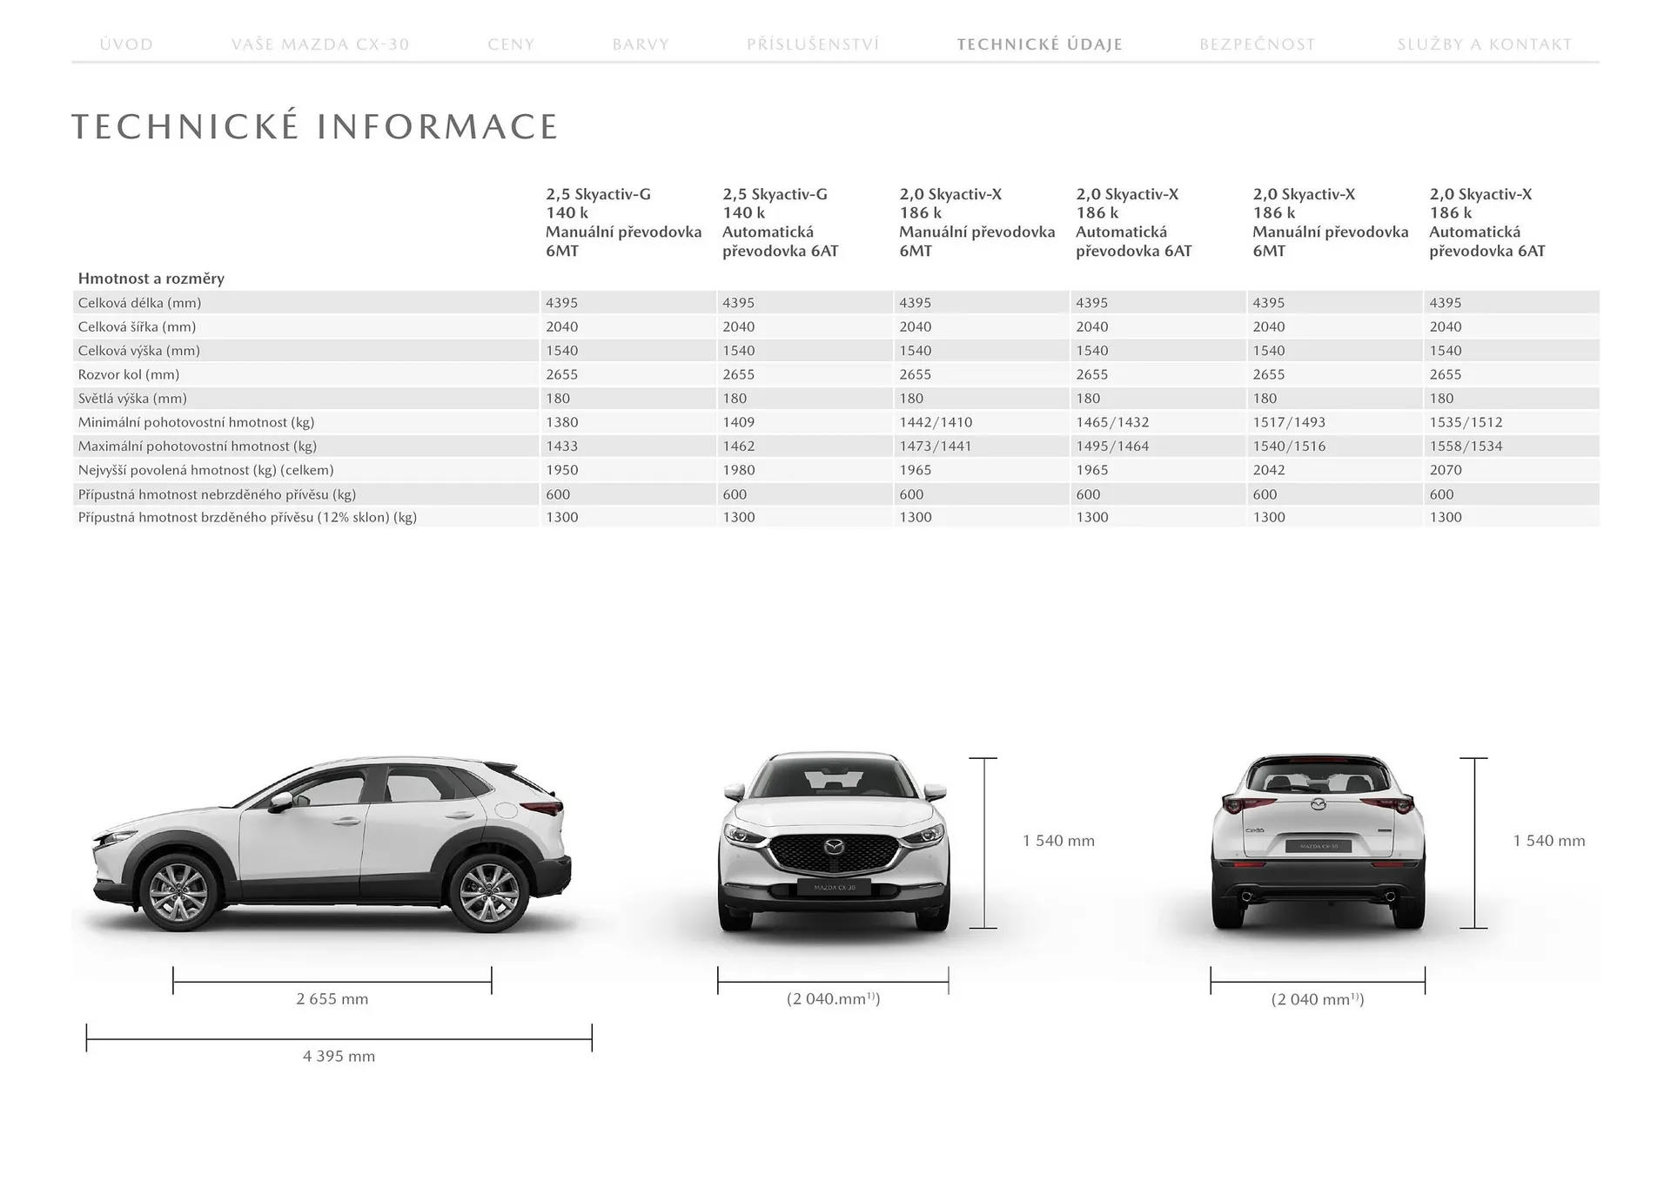Image resolution: width=1671 pixels, height=1182 pixels.
Task: Open the CENY page
Action: [511, 44]
